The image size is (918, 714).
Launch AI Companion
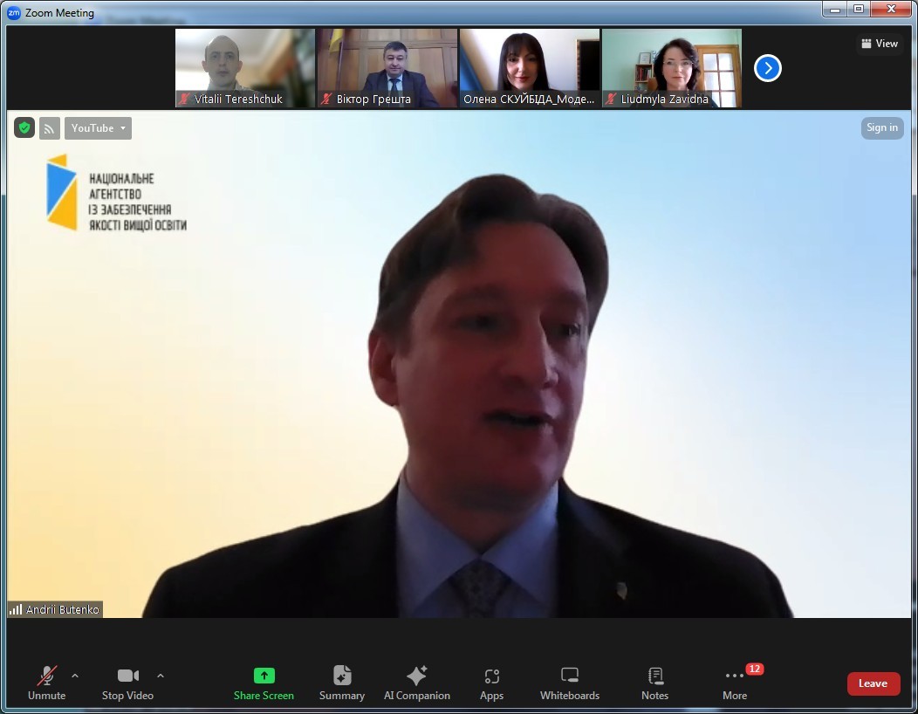tap(417, 683)
